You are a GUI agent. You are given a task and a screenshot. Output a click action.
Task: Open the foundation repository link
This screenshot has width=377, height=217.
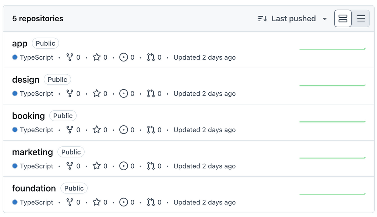pyautogui.click(x=34, y=188)
